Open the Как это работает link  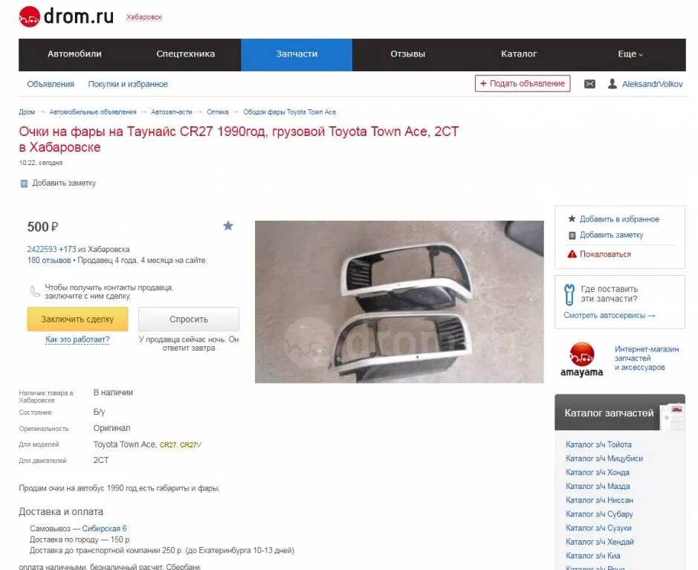point(77,340)
